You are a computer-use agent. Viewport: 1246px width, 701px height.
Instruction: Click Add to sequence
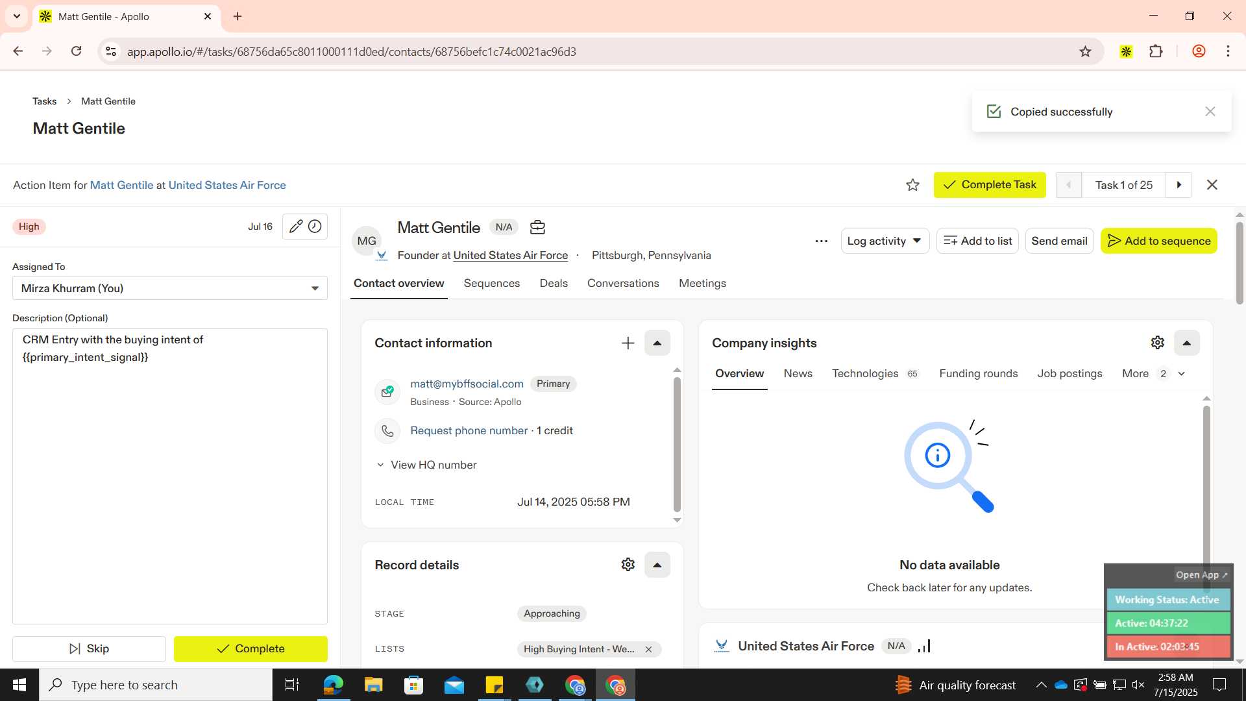tap(1158, 241)
